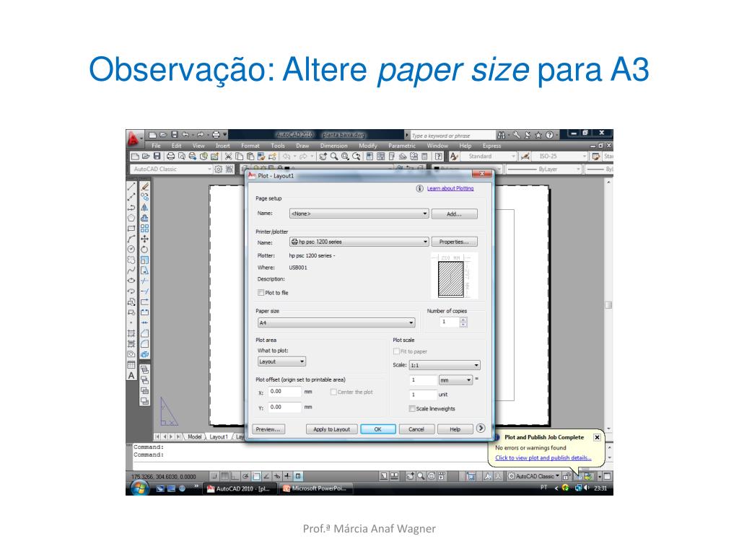Click the Cut scissors icon
The height and width of the screenshot is (554, 739).
coord(229,156)
